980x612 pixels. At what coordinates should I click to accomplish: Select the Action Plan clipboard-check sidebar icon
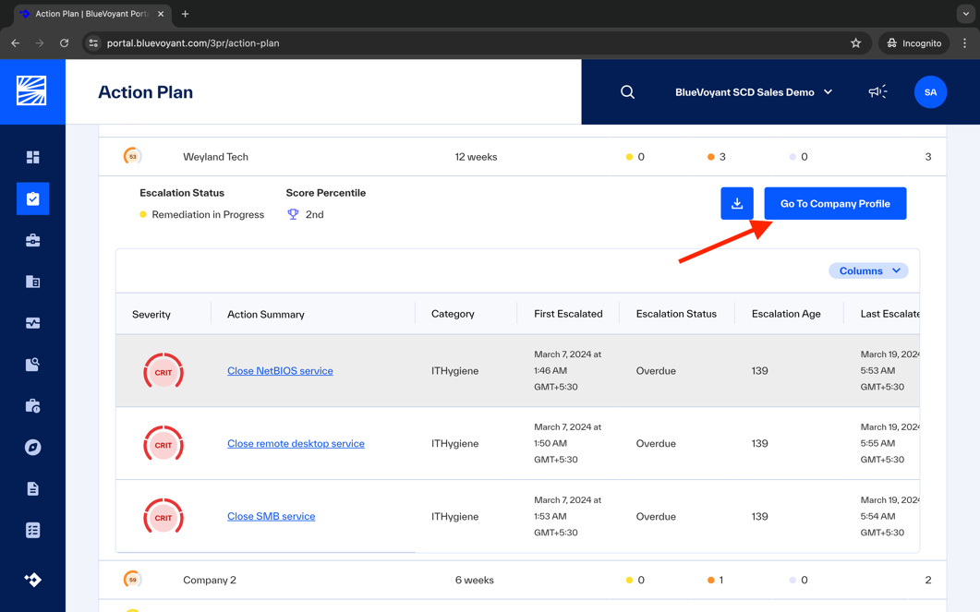pos(32,198)
